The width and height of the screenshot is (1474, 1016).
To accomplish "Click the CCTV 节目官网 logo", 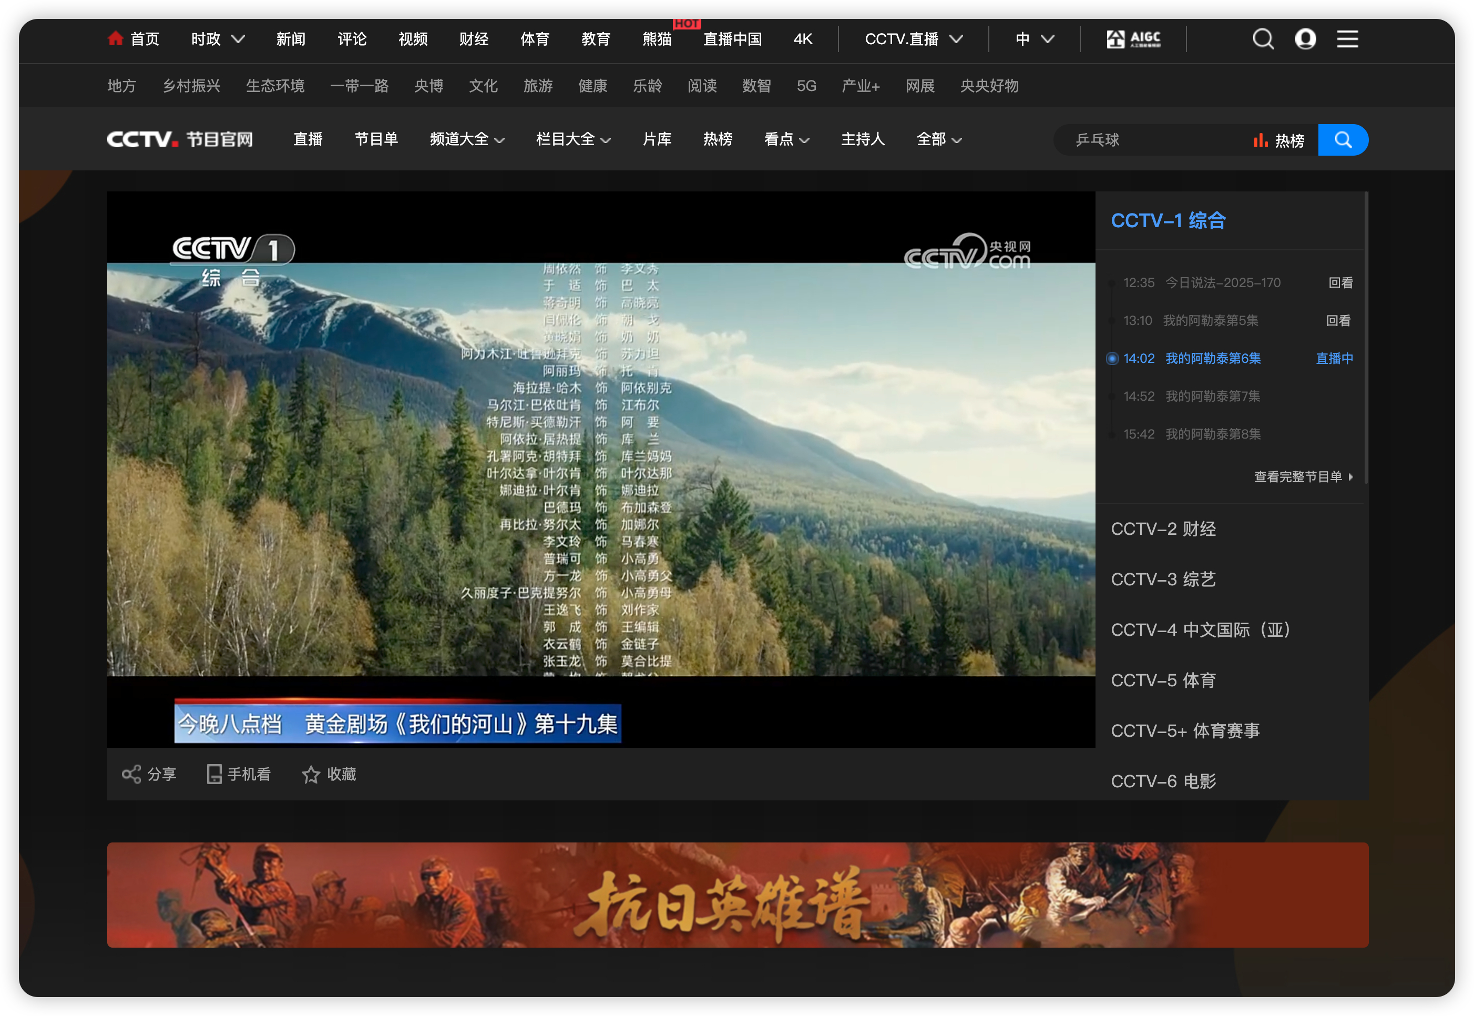I will pos(180,139).
